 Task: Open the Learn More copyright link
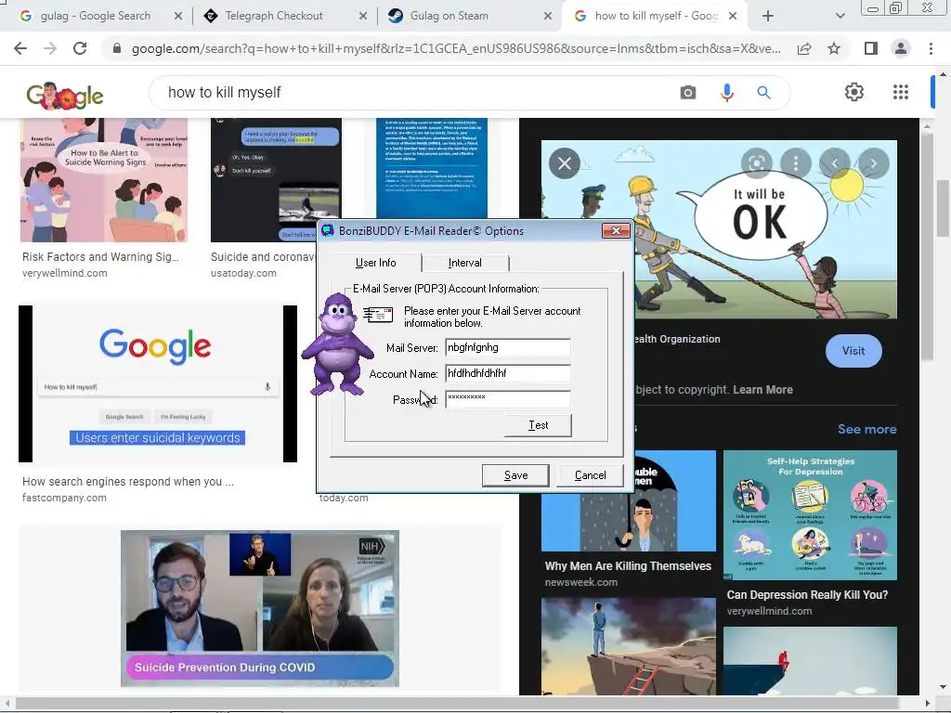click(x=762, y=390)
